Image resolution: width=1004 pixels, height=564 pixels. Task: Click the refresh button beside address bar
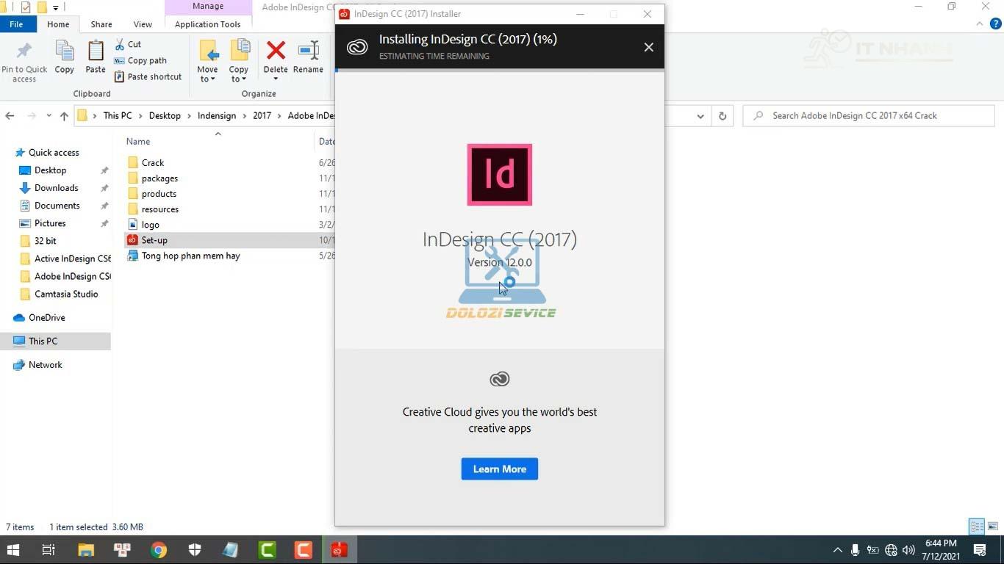tap(722, 116)
